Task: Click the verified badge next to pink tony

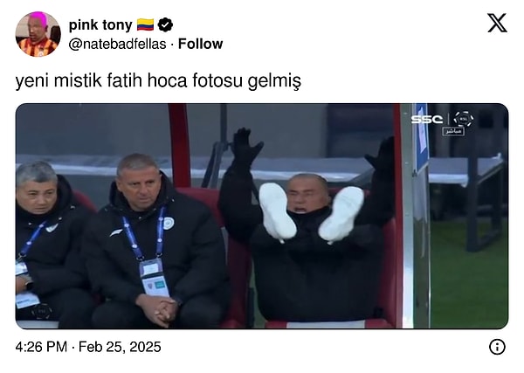Action: [x=165, y=25]
